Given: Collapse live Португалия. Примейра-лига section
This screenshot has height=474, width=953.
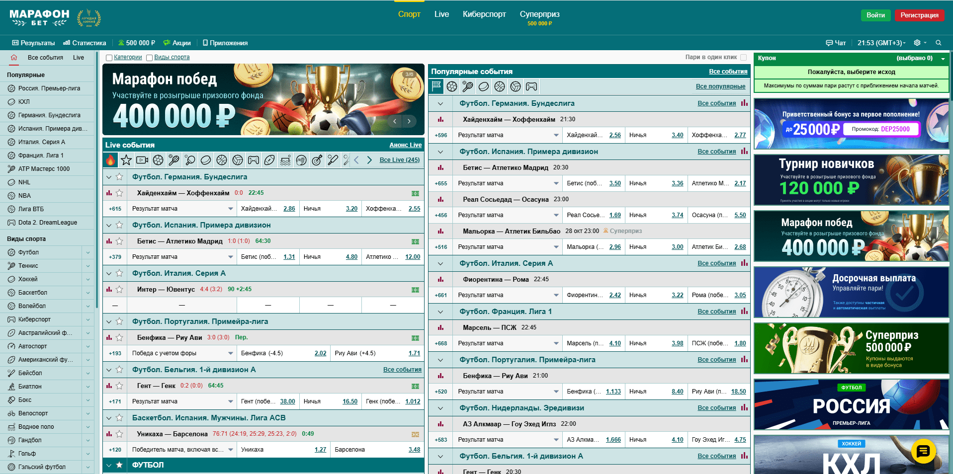Looking at the screenshot, I should pyautogui.click(x=109, y=321).
